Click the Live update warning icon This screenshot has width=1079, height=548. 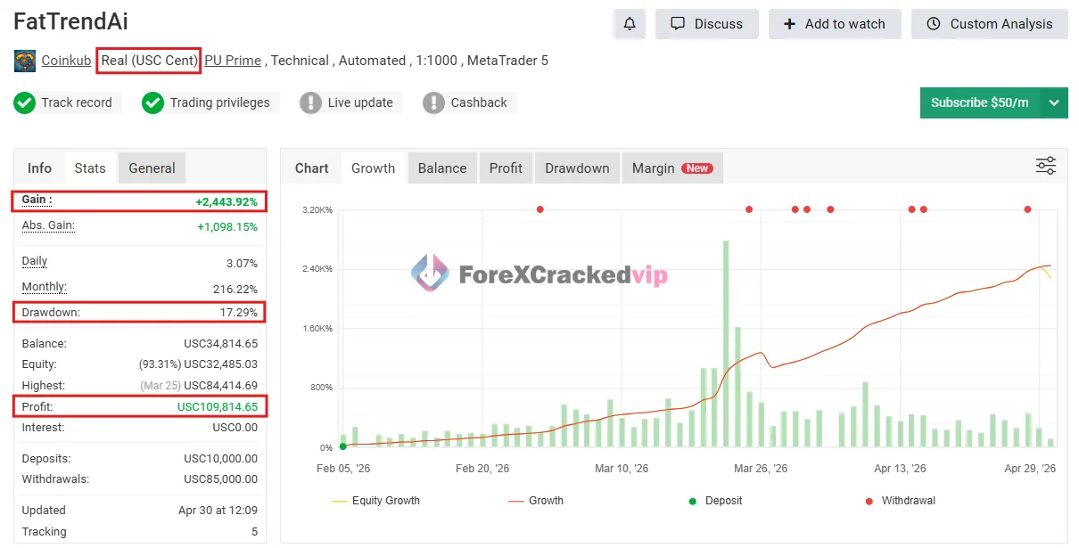310,102
